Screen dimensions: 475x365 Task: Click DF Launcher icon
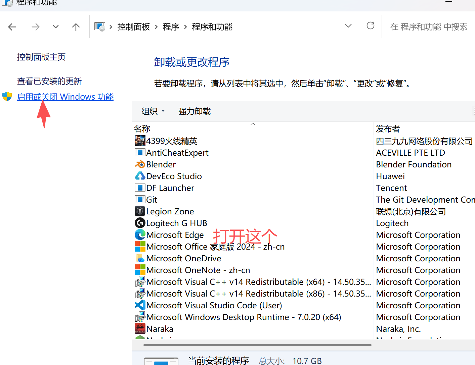(140, 188)
